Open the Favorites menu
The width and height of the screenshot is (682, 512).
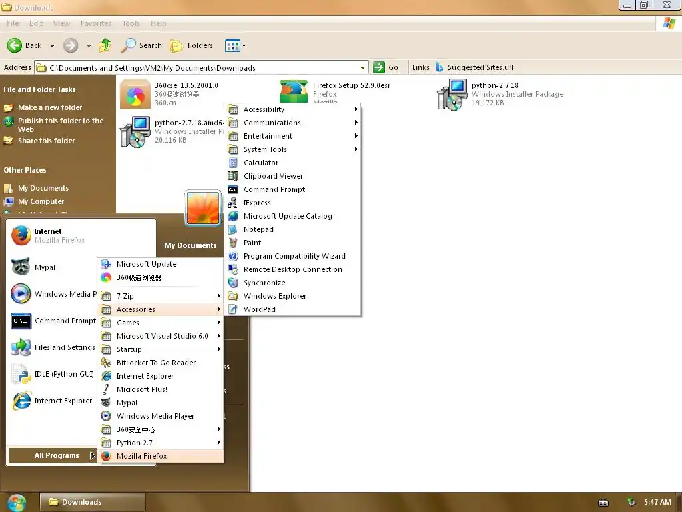pyautogui.click(x=96, y=23)
